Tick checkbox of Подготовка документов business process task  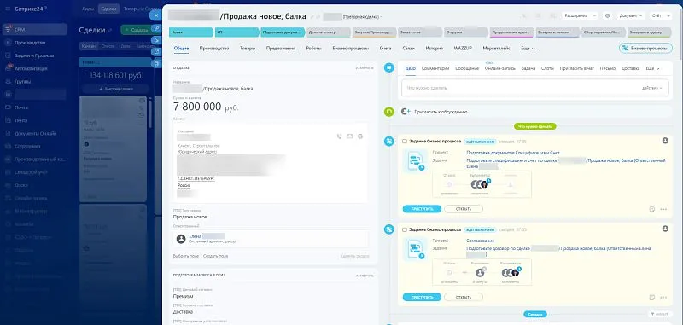coord(405,142)
